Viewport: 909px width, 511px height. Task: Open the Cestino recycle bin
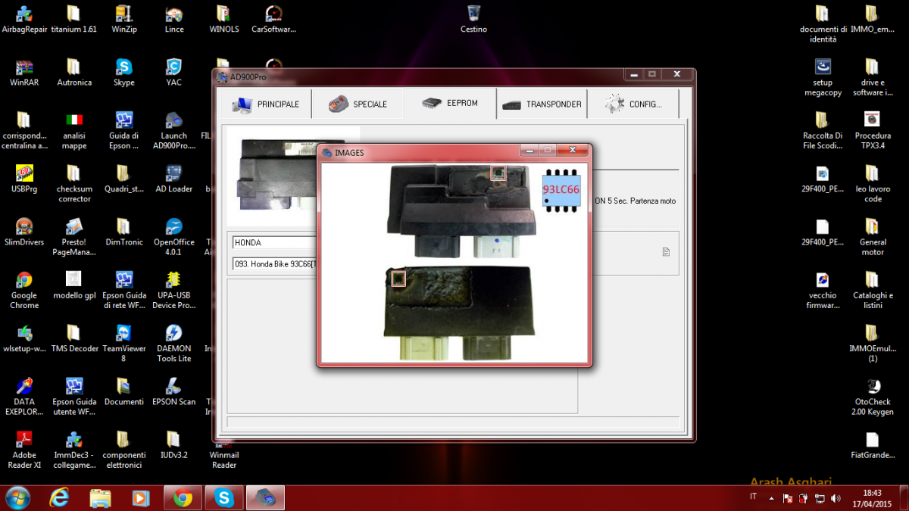coord(473,19)
